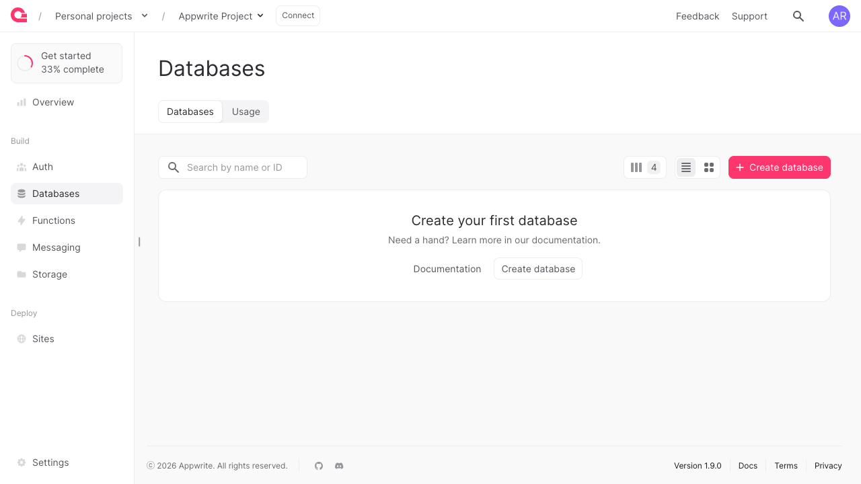The image size is (861, 484).
Task: Click Support in the header
Action: click(x=749, y=16)
